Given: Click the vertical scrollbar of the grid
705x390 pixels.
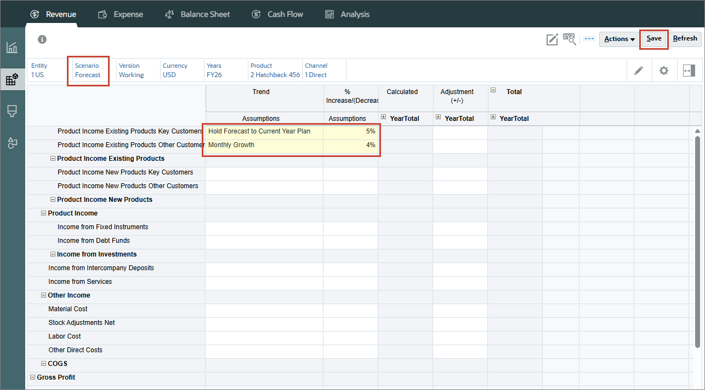Looking at the screenshot, I should pyautogui.click(x=697, y=238).
